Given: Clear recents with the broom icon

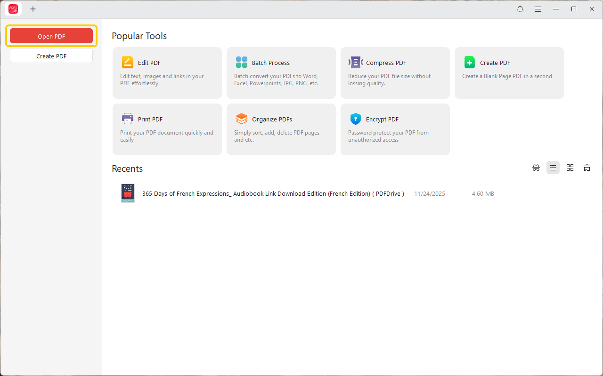Looking at the screenshot, I should click(x=587, y=168).
